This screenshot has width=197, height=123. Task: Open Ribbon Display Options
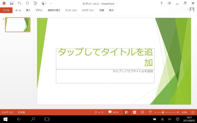click(169, 3)
